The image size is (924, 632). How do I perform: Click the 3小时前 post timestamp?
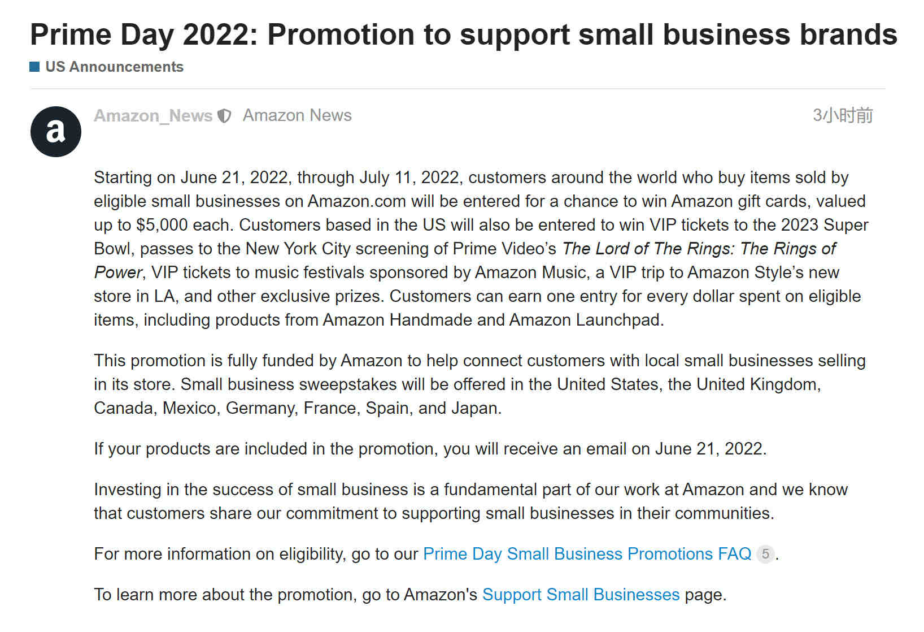tap(843, 115)
